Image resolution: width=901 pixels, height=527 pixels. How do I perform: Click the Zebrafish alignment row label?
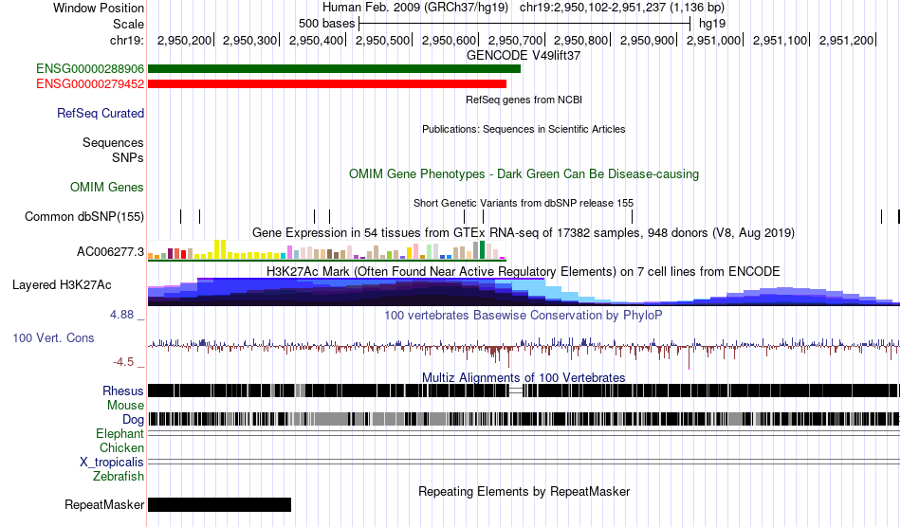(119, 477)
